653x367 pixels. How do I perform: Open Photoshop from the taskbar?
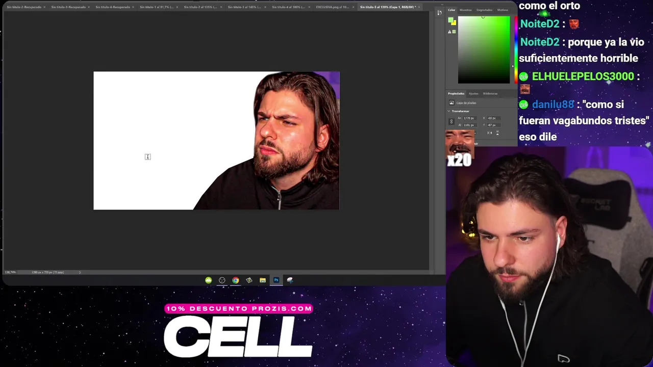tap(276, 280)
